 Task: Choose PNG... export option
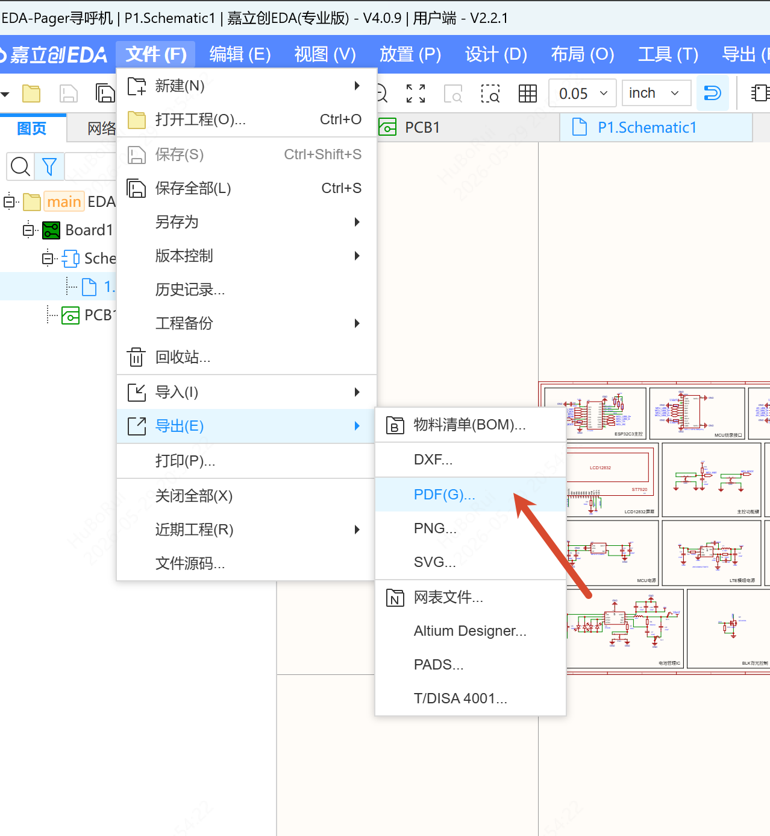(x=471, y=528)
